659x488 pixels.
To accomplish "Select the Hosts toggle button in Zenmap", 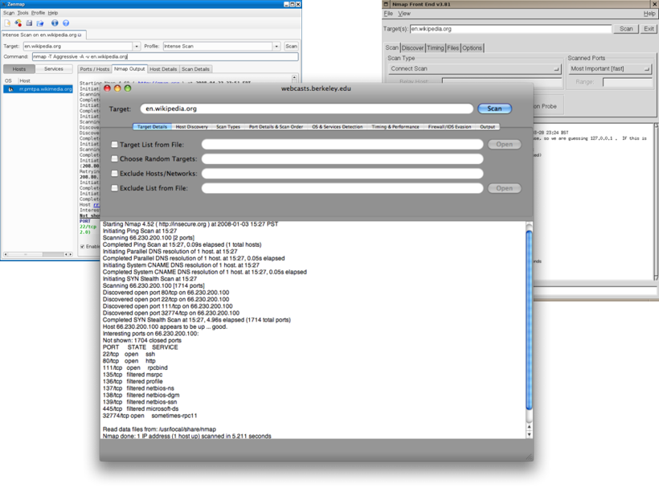I will tap(19, 69).
